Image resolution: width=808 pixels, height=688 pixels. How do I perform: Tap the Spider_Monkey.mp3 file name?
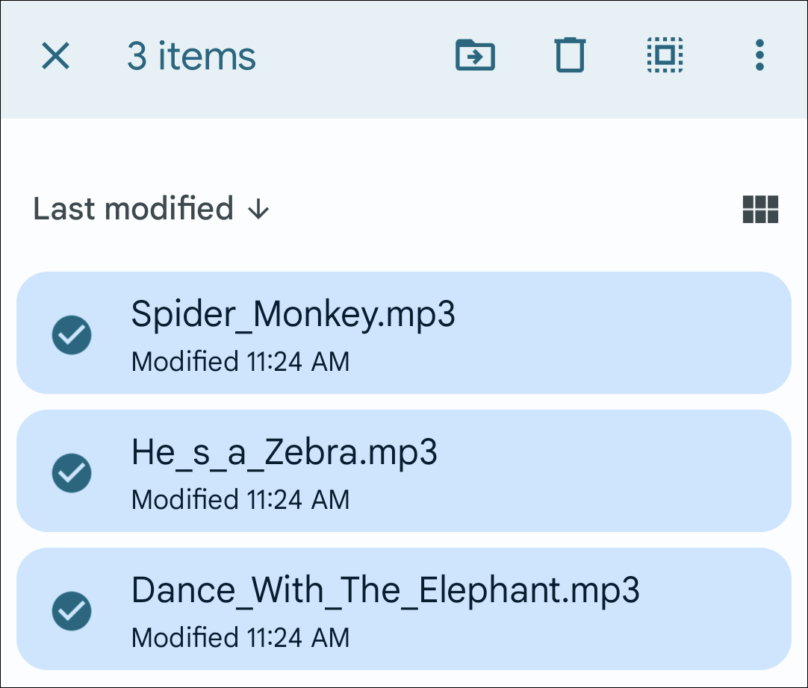[x=293, y=314]
